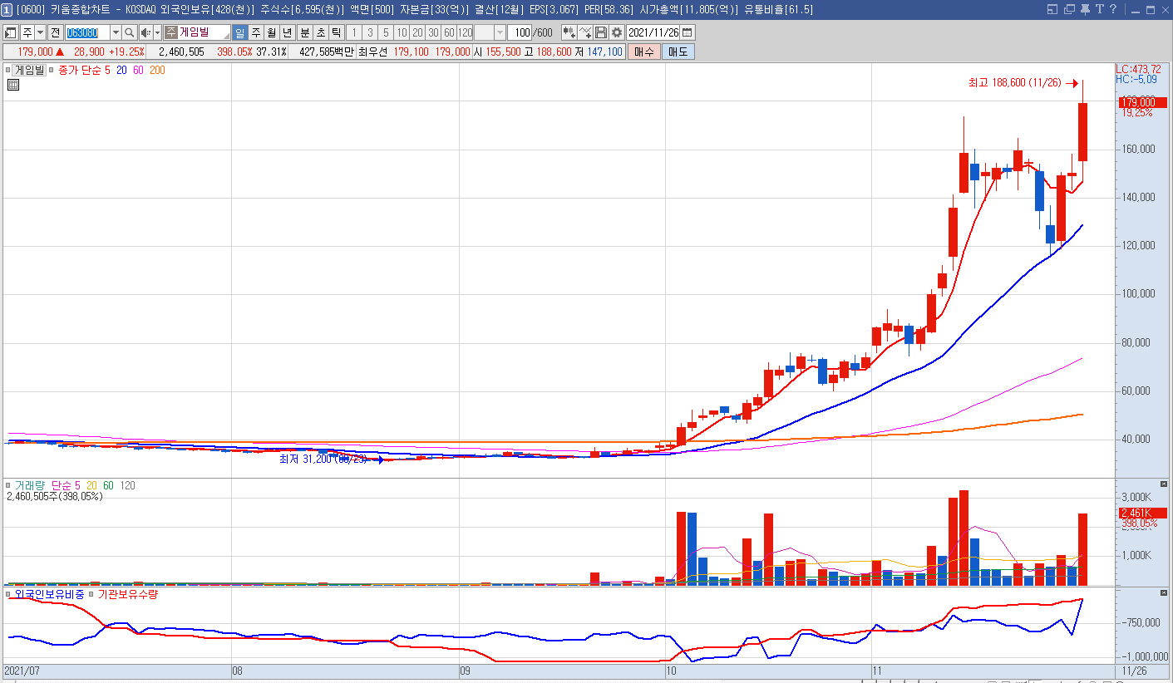Choose the 1 interval button

(x=353, y=32)
